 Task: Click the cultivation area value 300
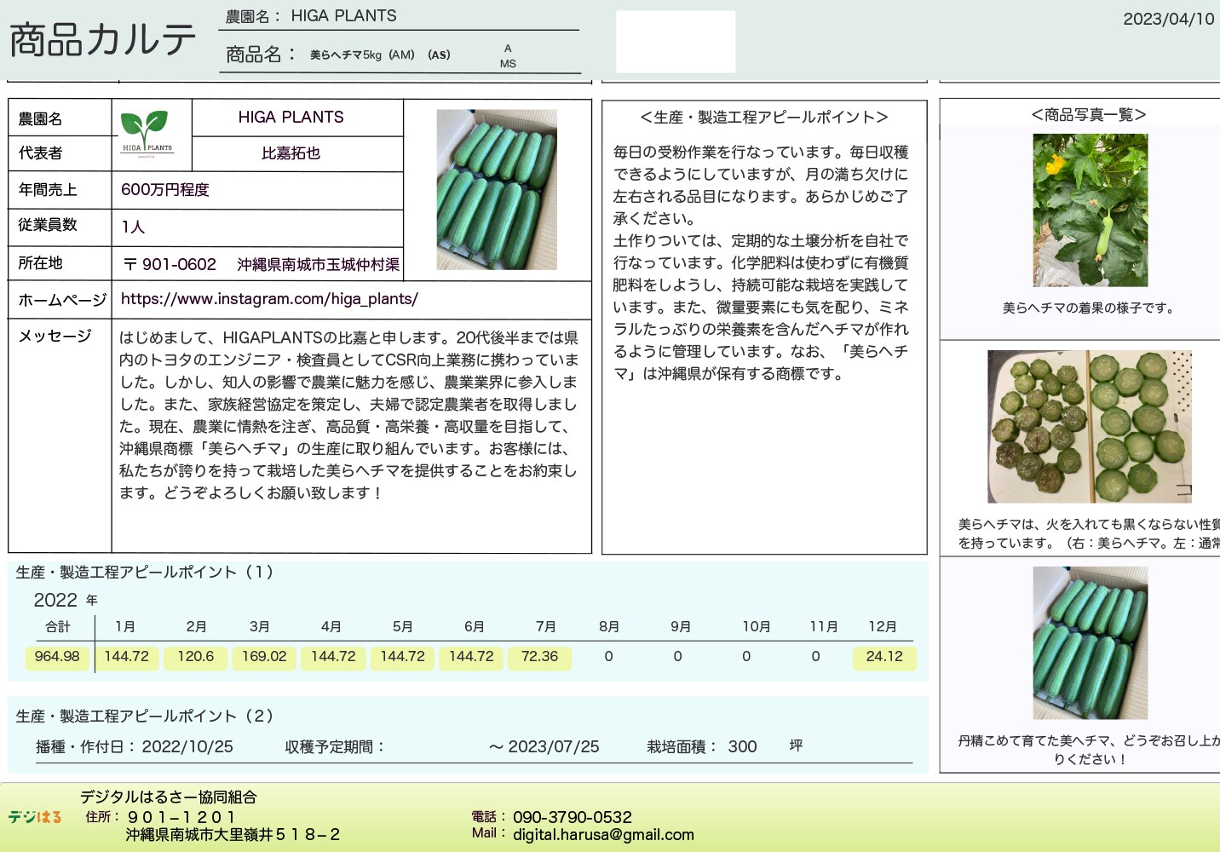pos(742,747)
